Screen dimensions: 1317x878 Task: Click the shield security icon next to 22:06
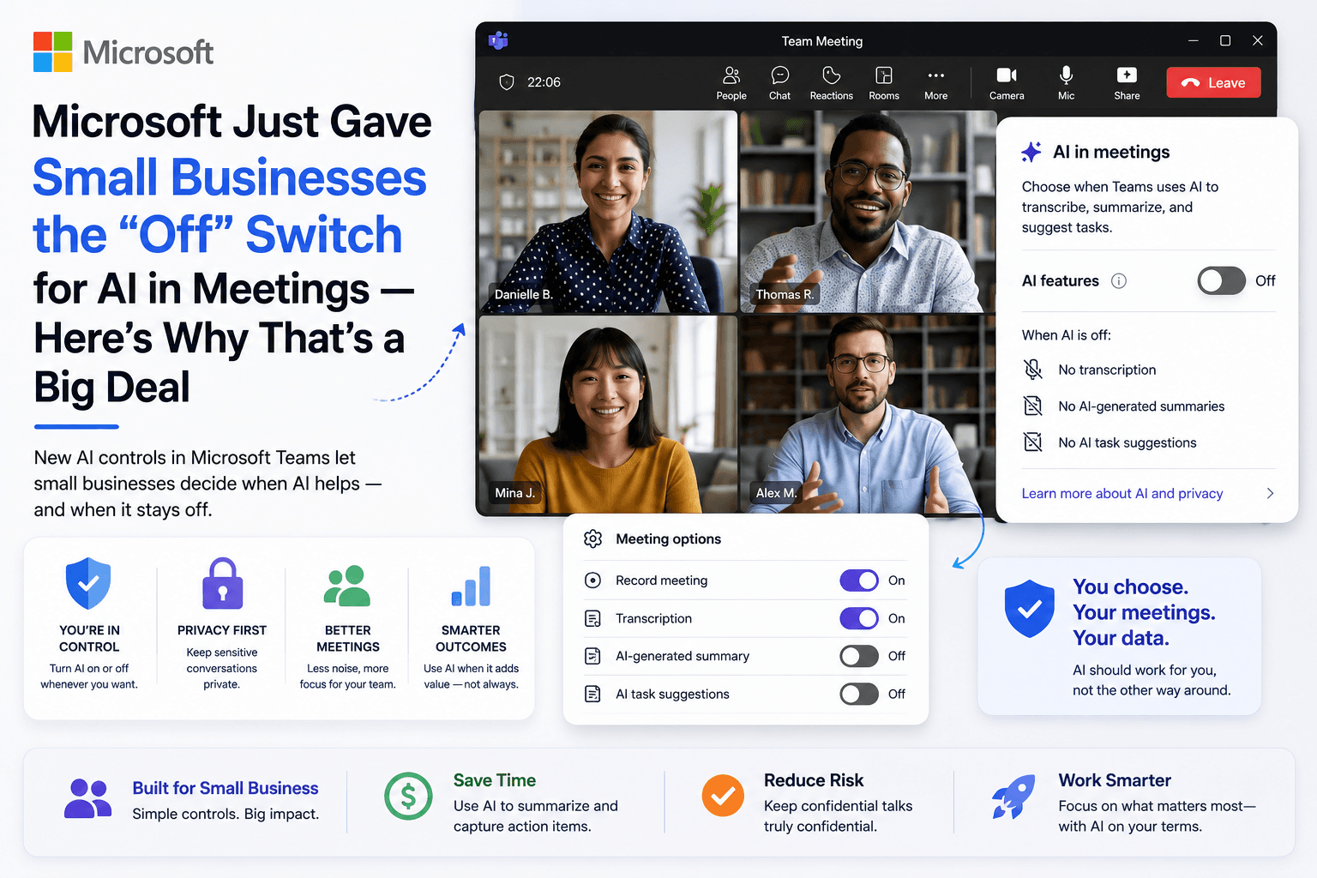507,82
